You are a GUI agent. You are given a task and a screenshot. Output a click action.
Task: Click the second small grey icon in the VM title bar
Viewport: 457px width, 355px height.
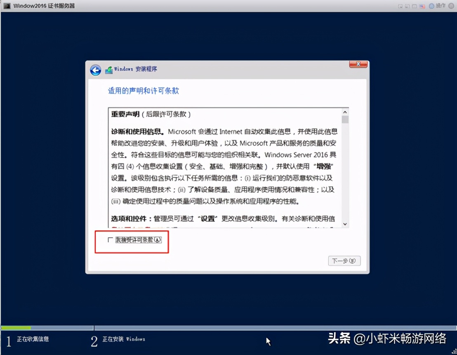point(408,7)
